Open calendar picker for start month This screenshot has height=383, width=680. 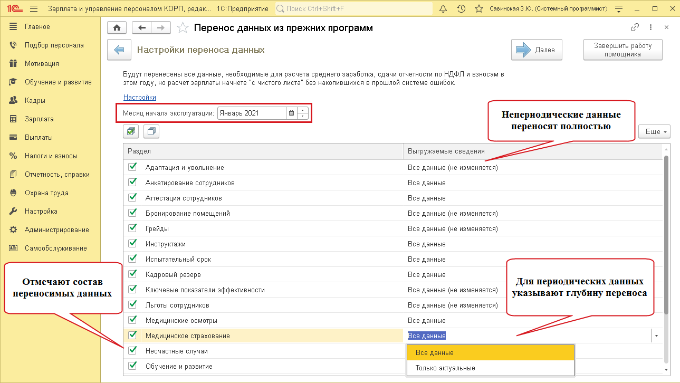[x=291, y=113]
